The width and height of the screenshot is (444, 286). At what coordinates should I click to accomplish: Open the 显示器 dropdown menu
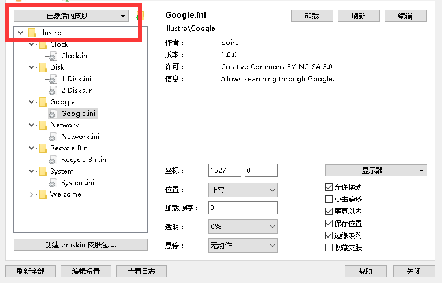376,171
